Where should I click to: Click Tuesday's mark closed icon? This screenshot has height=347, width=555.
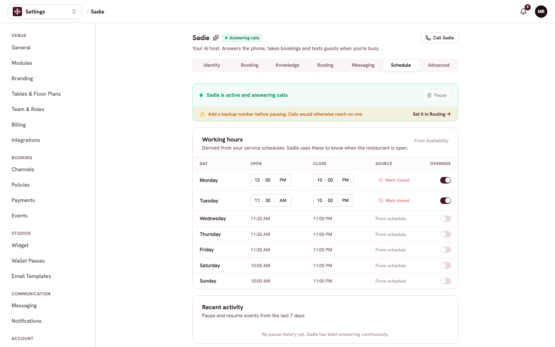pos(381,200)
